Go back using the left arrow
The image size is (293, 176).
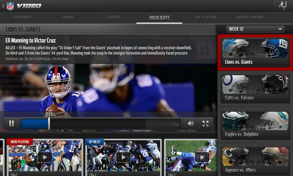3,5
